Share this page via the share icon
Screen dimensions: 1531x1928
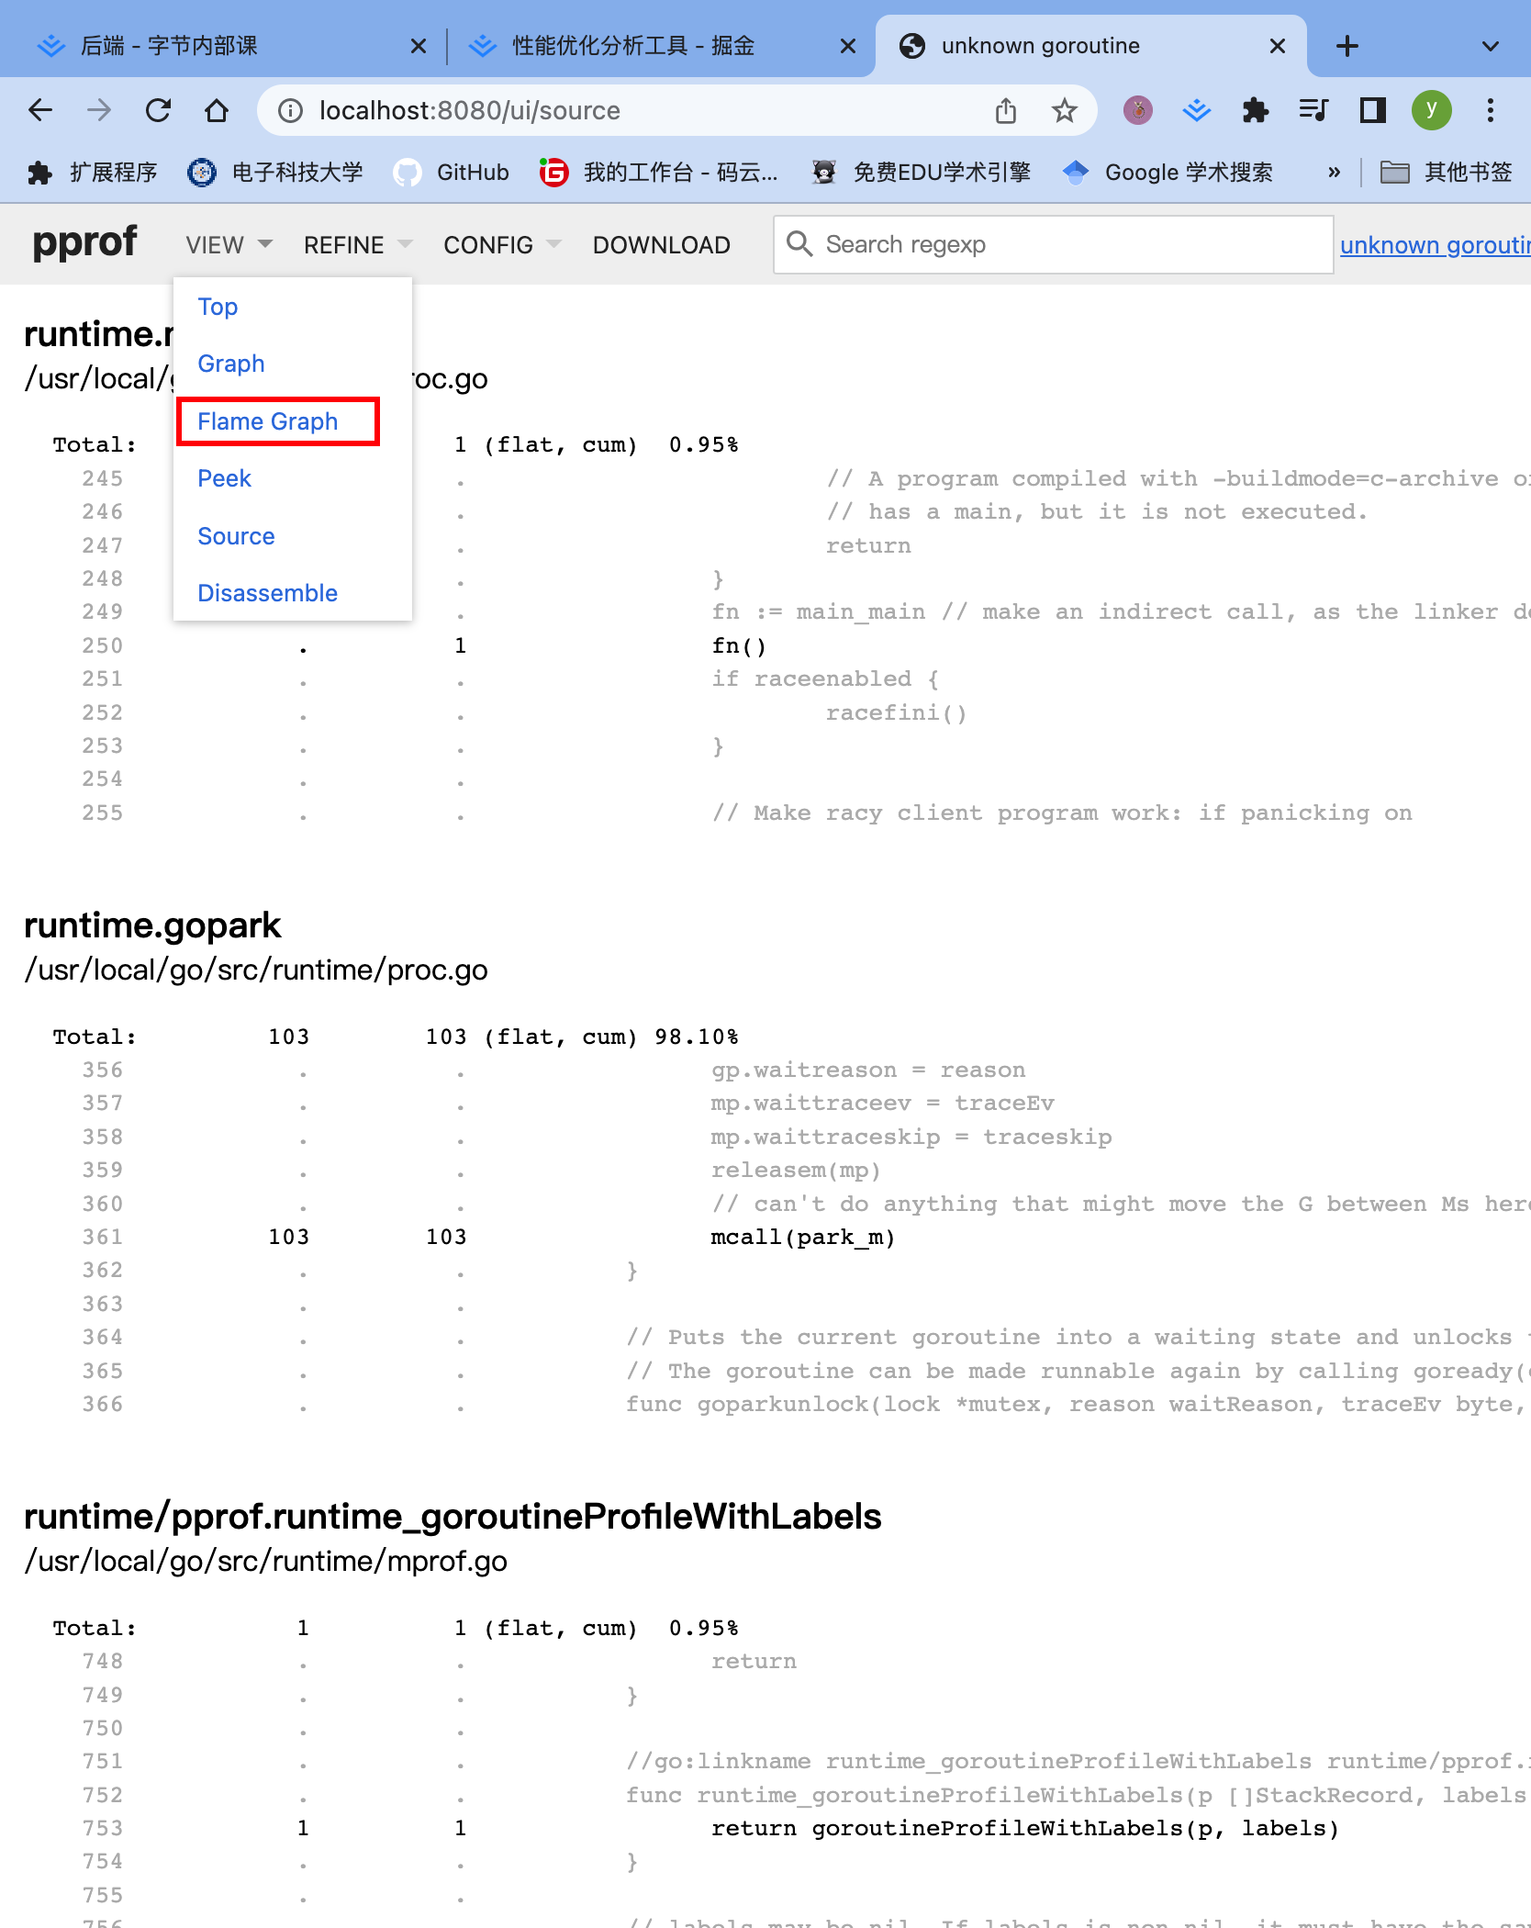pyautogui.click(x=1006, y=111)
